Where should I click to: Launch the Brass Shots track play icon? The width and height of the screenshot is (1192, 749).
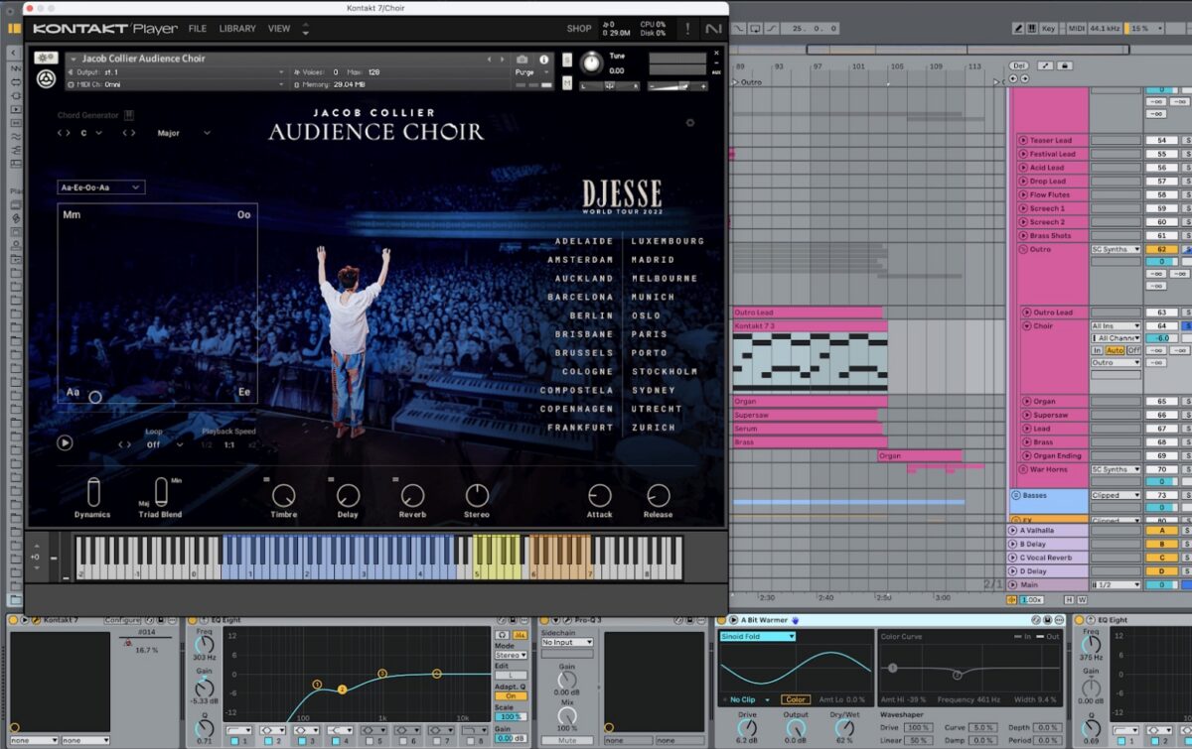pyautogui.click(x=1022, y=236)
